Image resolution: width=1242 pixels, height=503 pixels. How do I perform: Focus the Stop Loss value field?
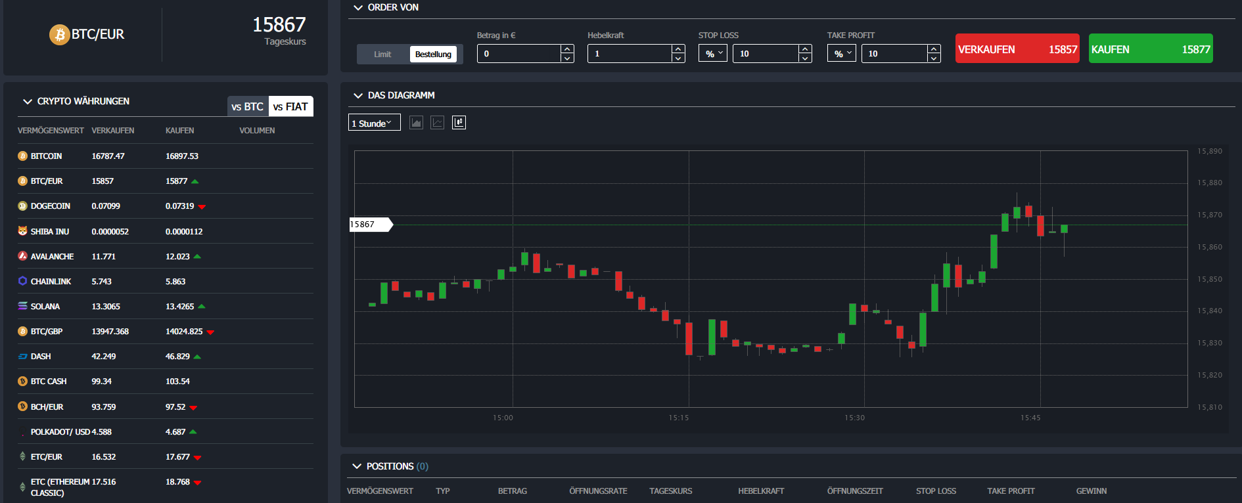coord(766,54)
